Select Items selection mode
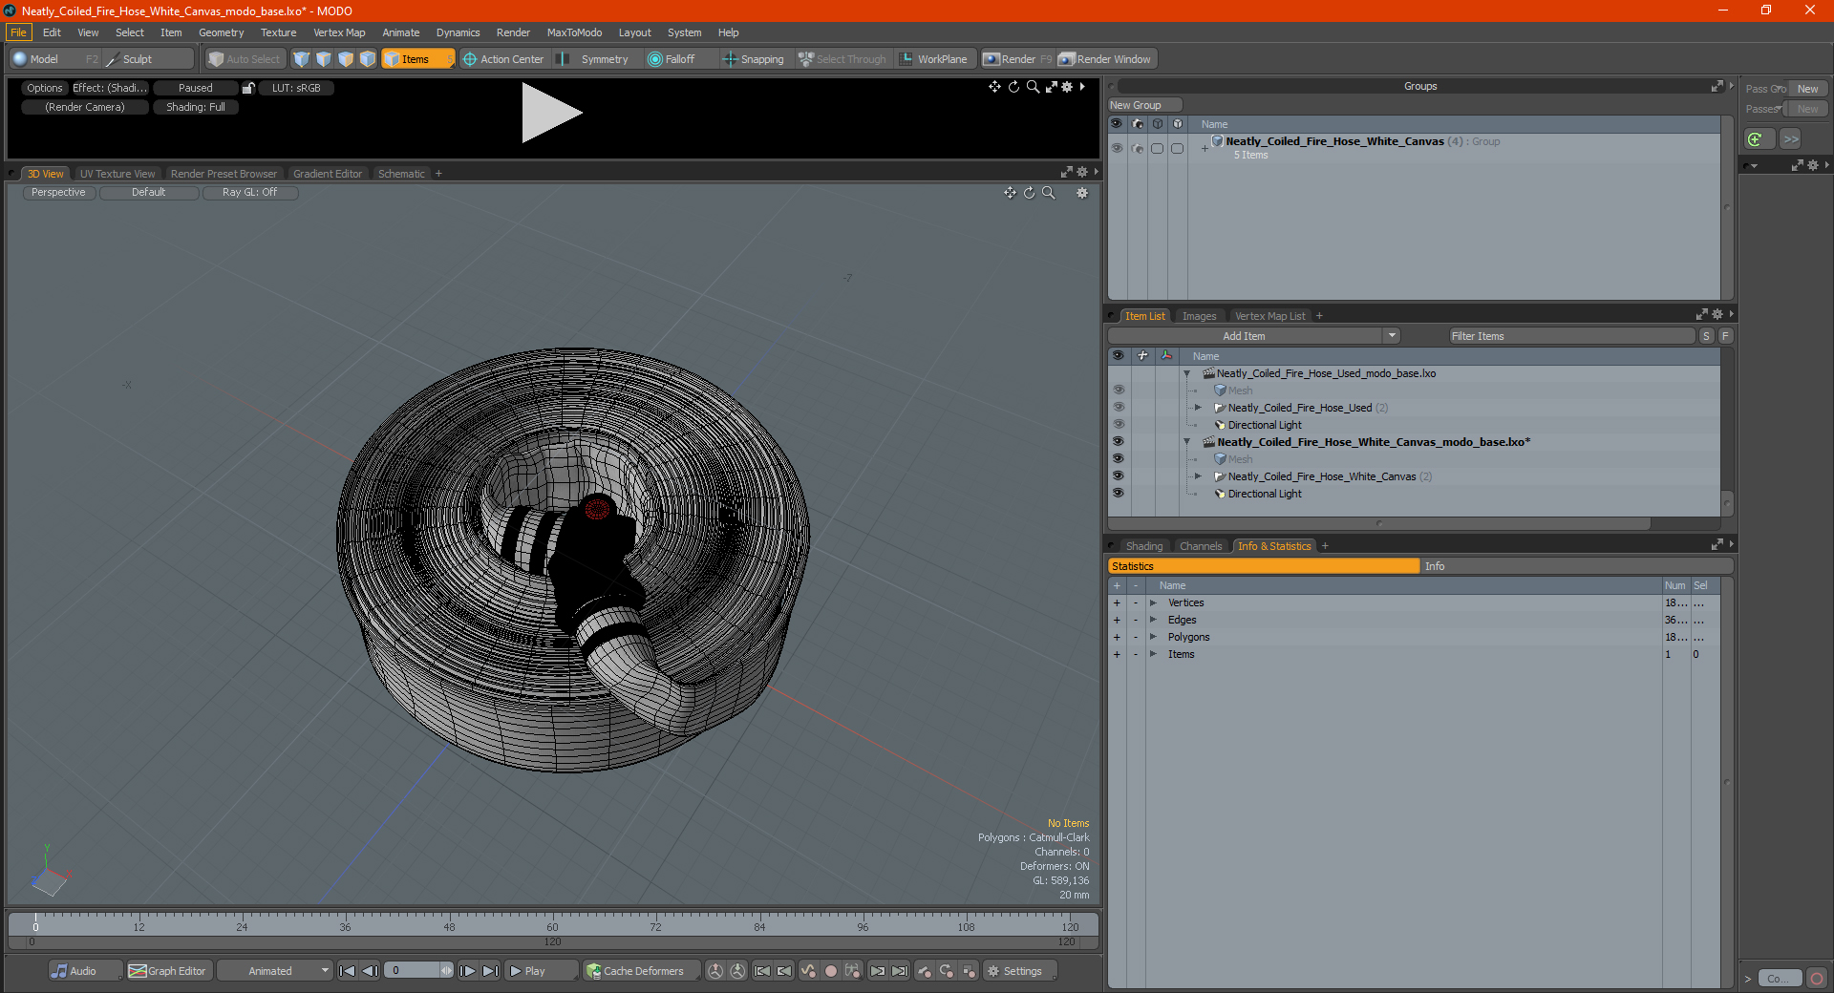Screen dimensions: 1834x993 [x=416, y=59]
